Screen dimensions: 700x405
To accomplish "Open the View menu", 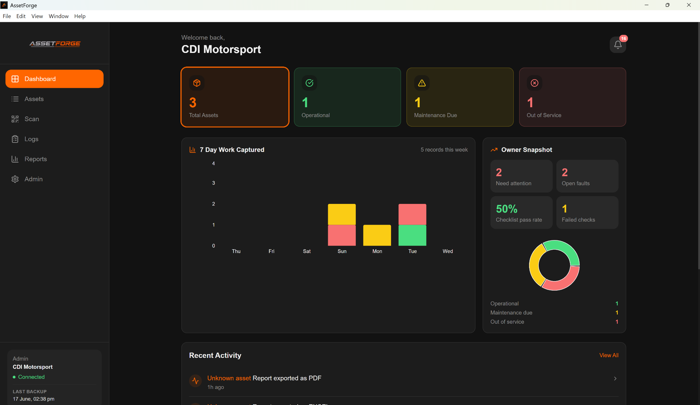I will (x=37, y=16).
